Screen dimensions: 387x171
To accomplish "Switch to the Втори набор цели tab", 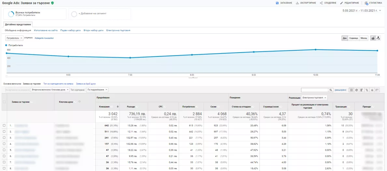I will coord(93,31).
